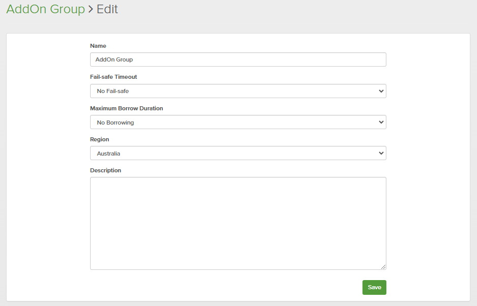Open the No Borrowing select box

(x=238, y=122)
